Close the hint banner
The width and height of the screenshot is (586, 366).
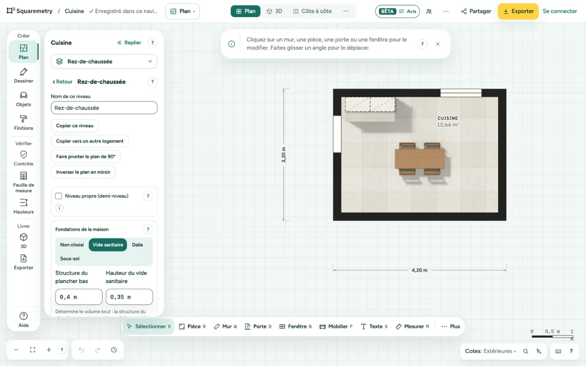(438, 44)
